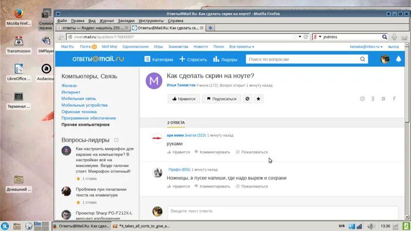The image size is (411, 231).
Task: Click Спросить to ask a question
Action: pos(193,60)
